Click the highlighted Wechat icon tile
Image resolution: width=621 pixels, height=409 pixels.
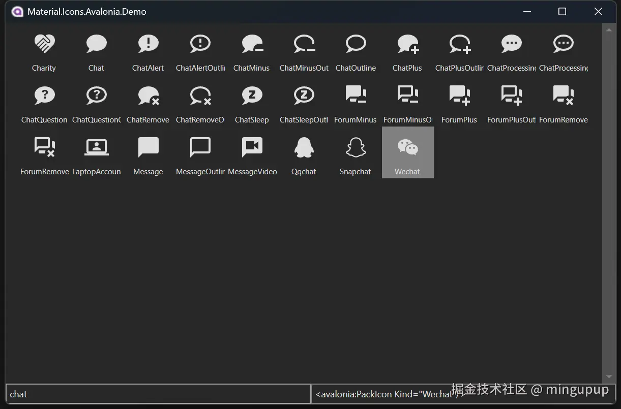pyautogui.click(x=407, y=152)
